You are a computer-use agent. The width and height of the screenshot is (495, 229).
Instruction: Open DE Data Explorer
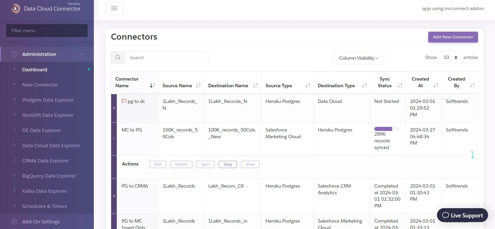pos(42,130)
